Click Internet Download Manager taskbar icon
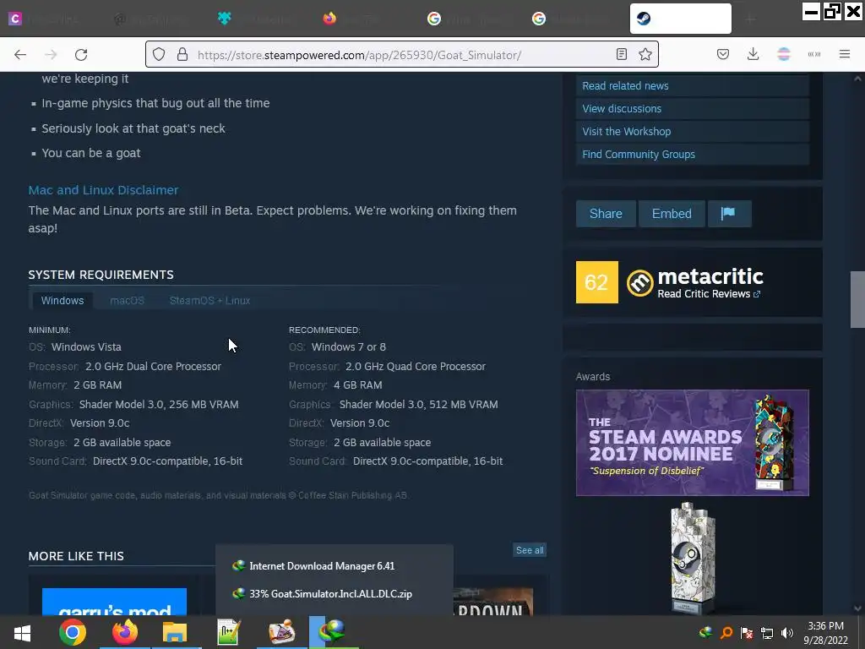The height and width of the screenshot is (649, 865). click(333, 632)
